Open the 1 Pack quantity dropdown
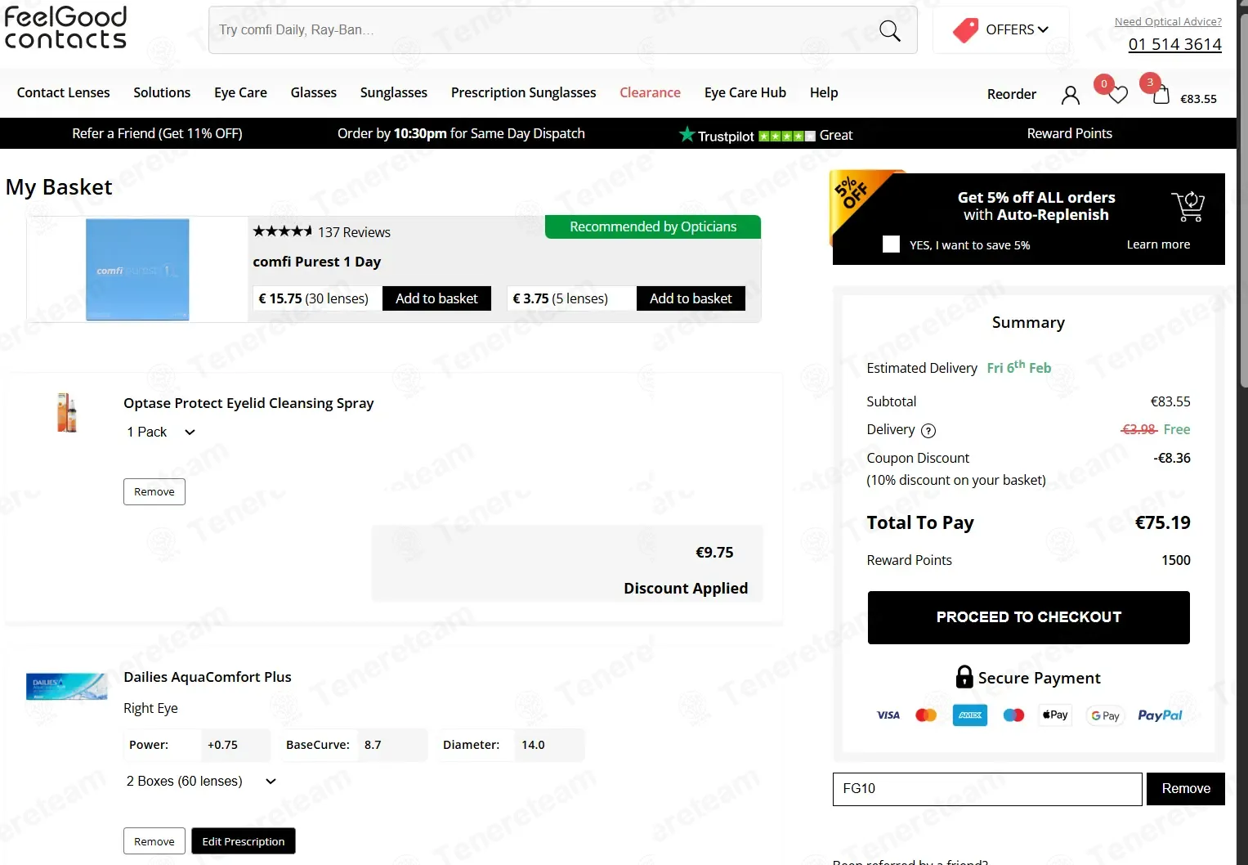The image size is (1248, 865). (x=161, y=432)
